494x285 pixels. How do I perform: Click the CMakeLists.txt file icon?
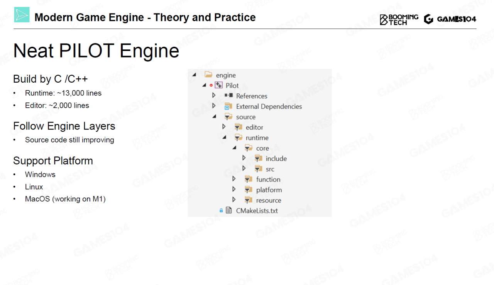pyautogui.click(x=229, y=210)
